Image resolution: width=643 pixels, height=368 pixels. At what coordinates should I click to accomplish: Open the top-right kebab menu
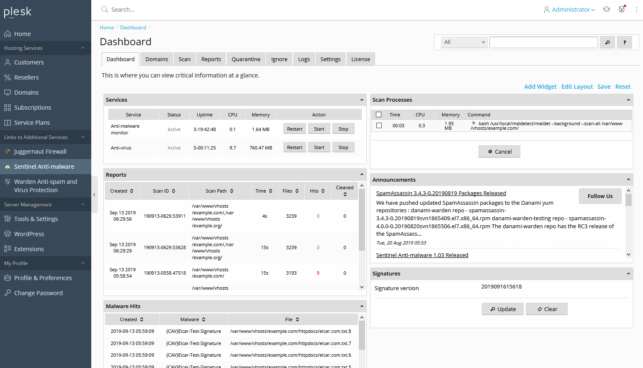point(636,9)
